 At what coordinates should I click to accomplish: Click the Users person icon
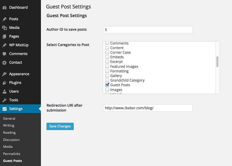4,92
